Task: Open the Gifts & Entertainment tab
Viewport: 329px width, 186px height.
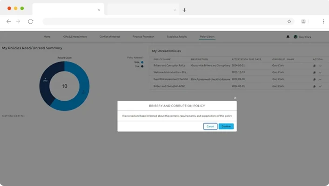Action: pos(75,37)
